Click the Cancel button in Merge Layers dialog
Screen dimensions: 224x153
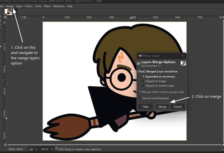tap(177, 107)
